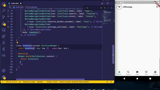Viewport: 160px width, 90px height.
Task: Click the @override annotation
Action: pyautogui.click(x=23, y=53)
